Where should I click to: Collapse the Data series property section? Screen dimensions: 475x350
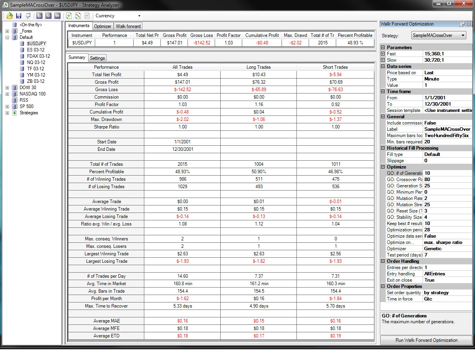click(x=383, y=66)
